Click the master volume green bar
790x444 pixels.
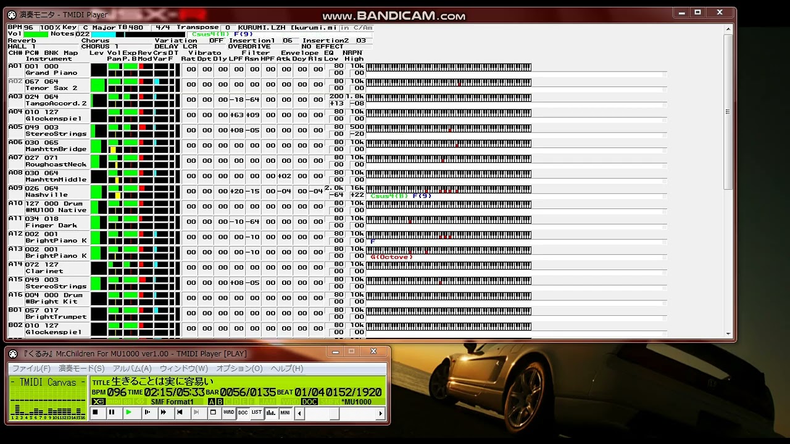pos(36,34)
